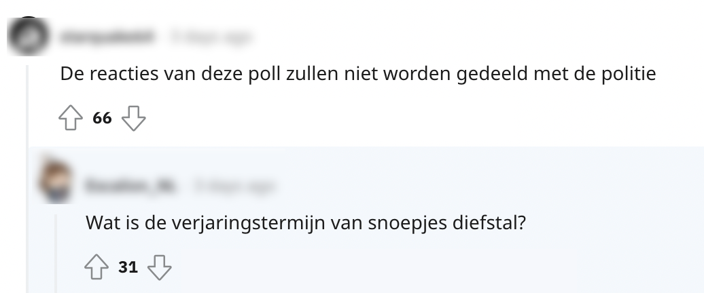Open the reply's timestamp permalink

point(235,184)
